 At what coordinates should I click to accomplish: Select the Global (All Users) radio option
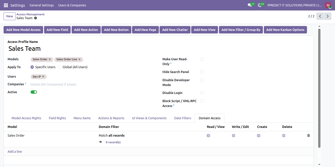click(x=59, y=67)
